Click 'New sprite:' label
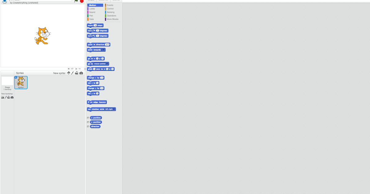The height and width of the screenshot is (194, 370). point(60,73)
